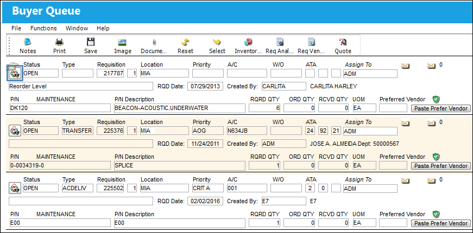Open the Notes toolbar icon

point(28,42)
